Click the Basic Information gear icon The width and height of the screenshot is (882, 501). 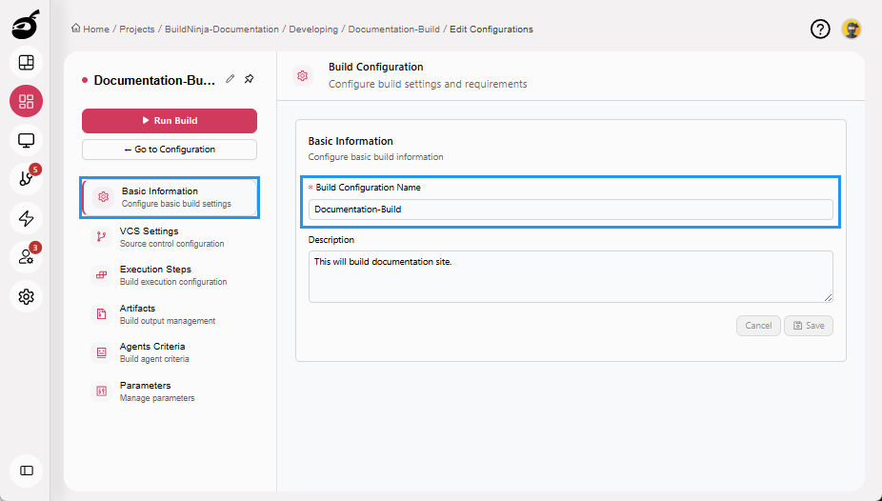pyautogui.click(x=104, y=197)
